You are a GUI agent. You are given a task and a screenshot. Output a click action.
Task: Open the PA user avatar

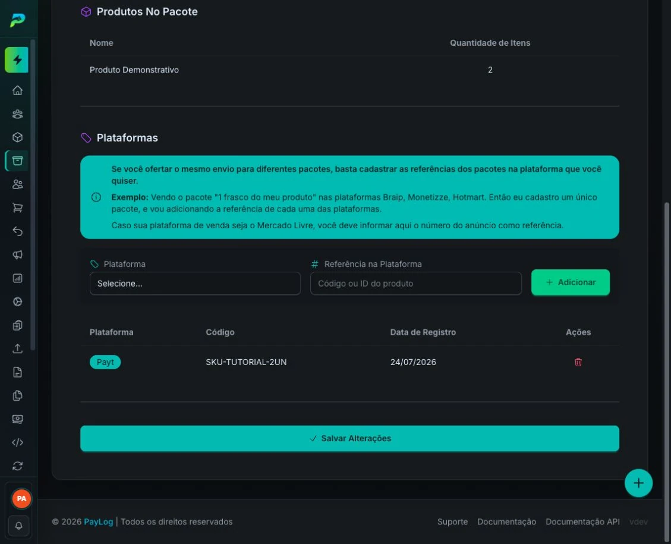click(21, 499)
